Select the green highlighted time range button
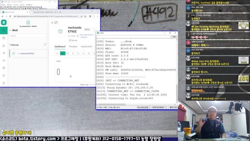250x141 pixels. pos(63,53)
